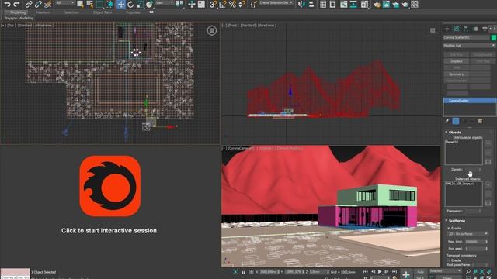
Task: Open the Modifier List dropdown
Action: (469, 46)
